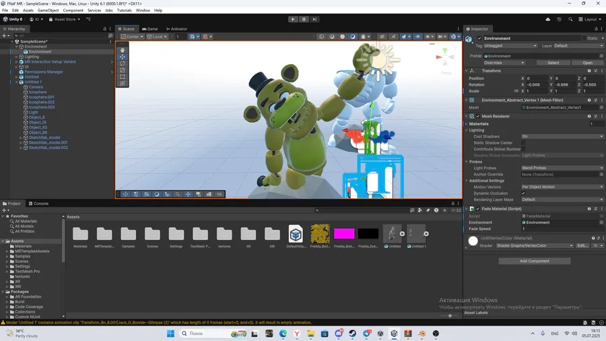This screenshot has height=341, width=606.
Task: Toggle Contribute Global Illumination checkbox
Action: click(523, 149)
